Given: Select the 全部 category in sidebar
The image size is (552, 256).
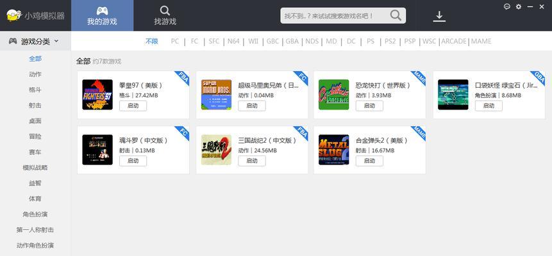Looking at the screenshot, I should [x=35, y=59].
